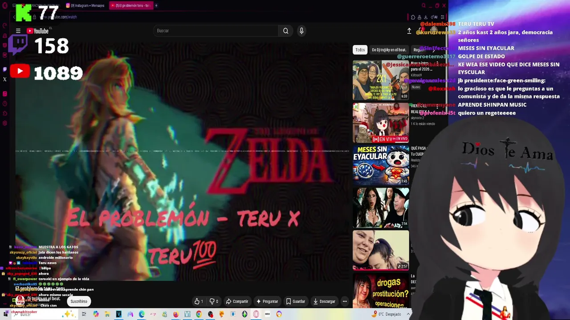Click chat message 'quiero un regeteeeee'

[x=487, y=113]
